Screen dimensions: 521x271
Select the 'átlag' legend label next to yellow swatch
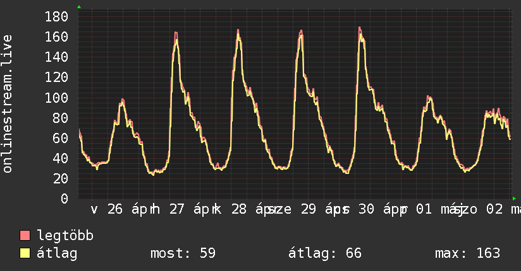57,253
